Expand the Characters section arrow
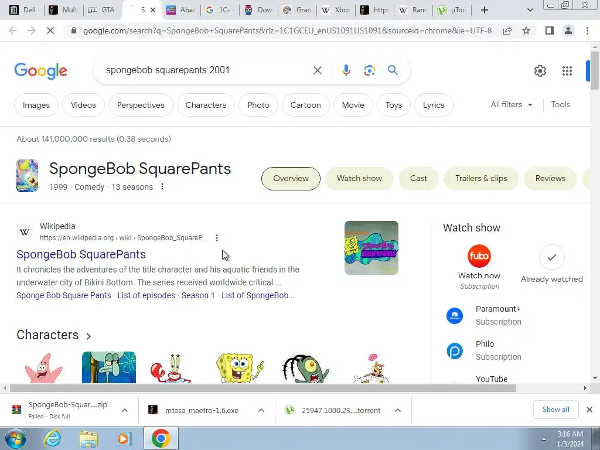 (88, 336)
